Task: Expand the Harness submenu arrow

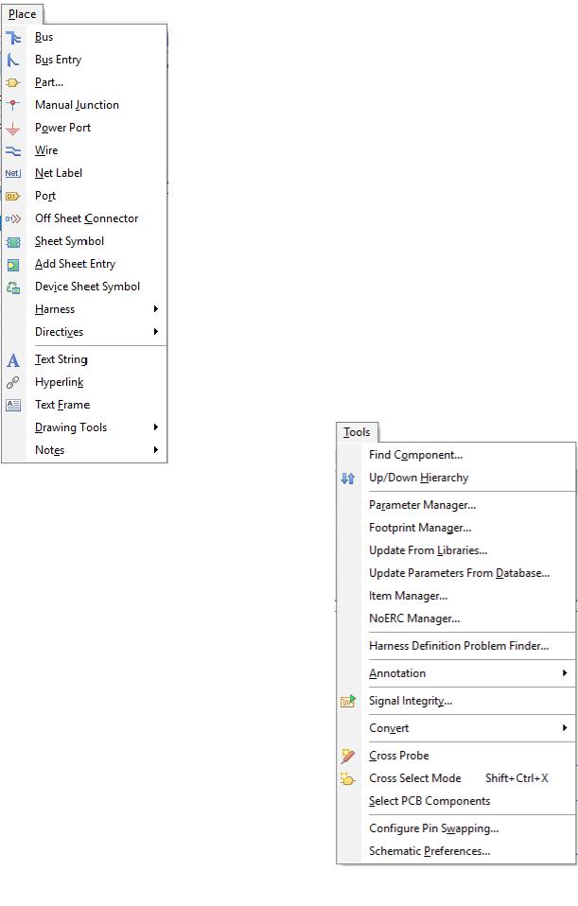Action: tap(155, 309)
